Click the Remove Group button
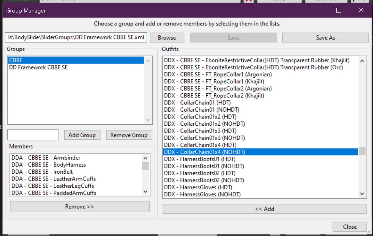Screen dimensions: 373x236 pyautogui.click(x=129, y=135)
